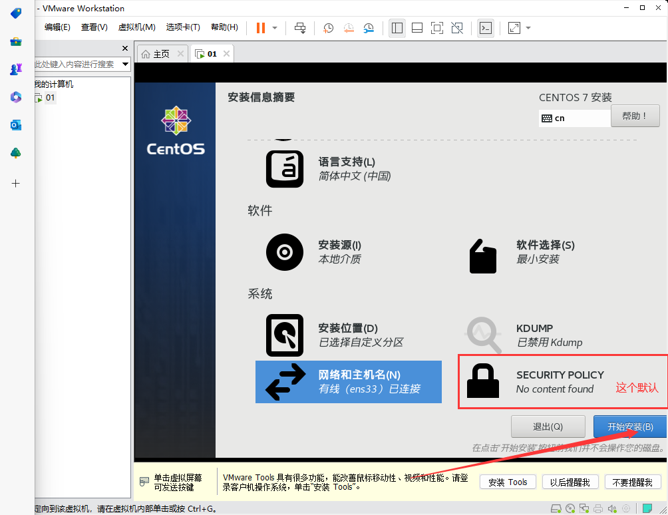This screenshot has height=515, width=668.
Task: Click CD/DVD drive status icon
Action: tap(570, 508)
